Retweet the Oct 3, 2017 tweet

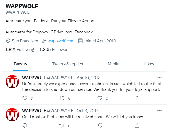click(x=62, y=126)
